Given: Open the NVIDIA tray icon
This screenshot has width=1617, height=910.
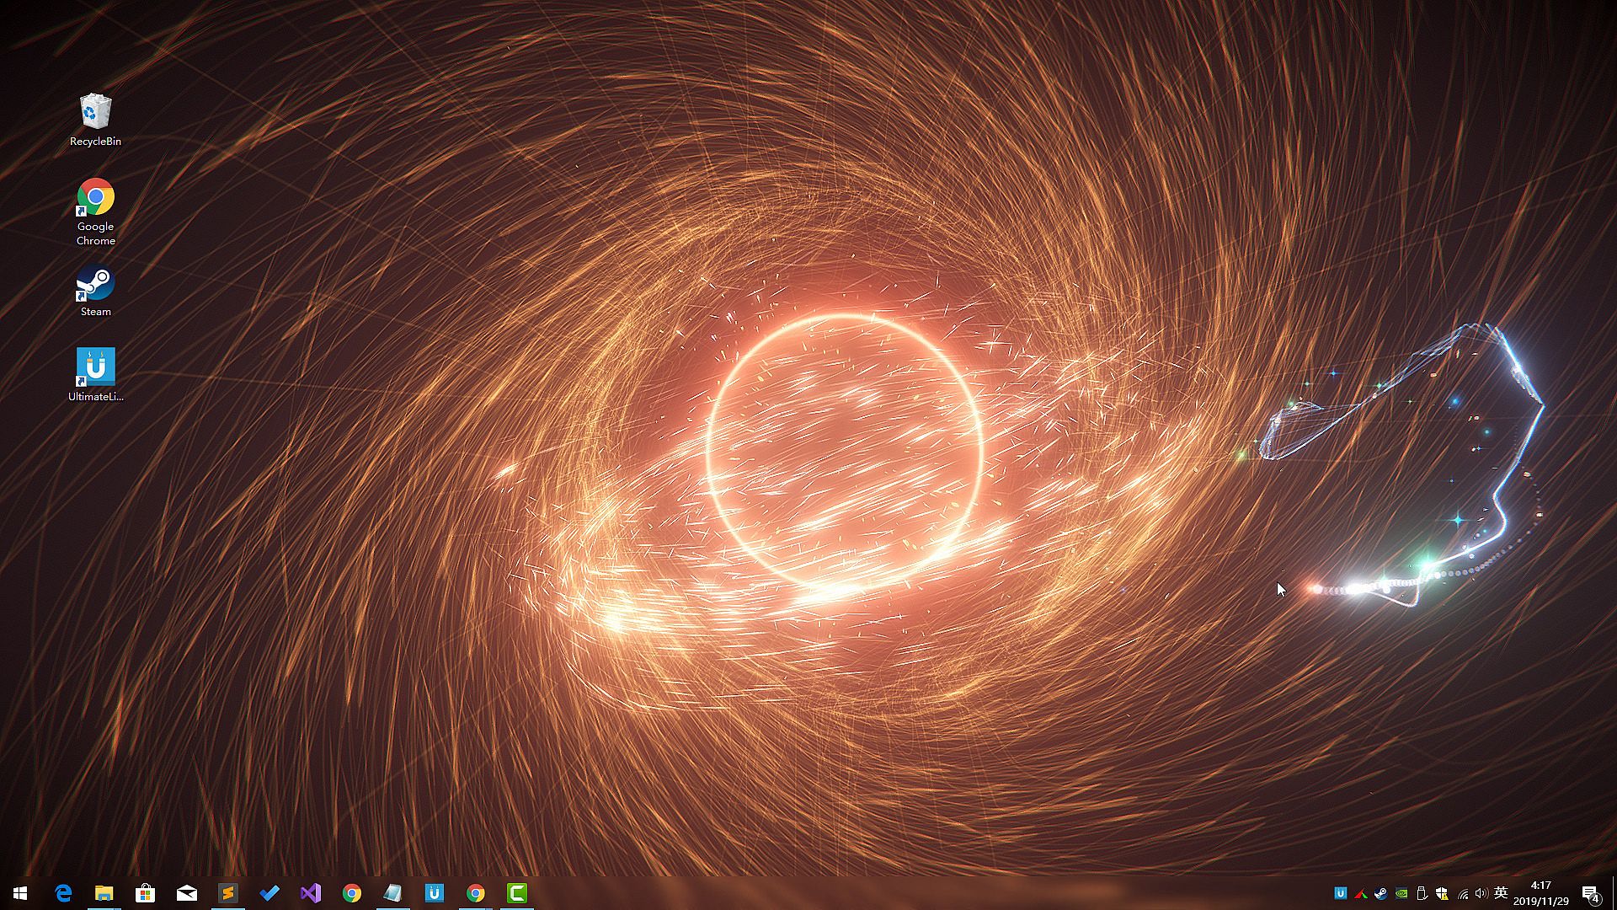Looking at the screenshot, I should click(x=1401, y=894).
